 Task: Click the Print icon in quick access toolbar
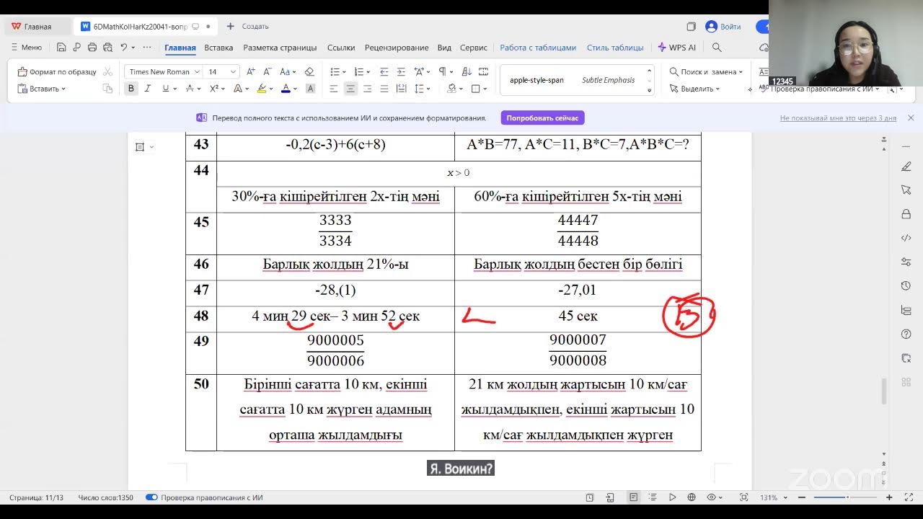(92, 48)
